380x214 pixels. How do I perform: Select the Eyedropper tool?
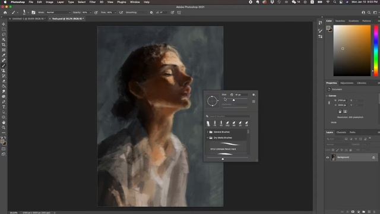click(x=4, y=55)
